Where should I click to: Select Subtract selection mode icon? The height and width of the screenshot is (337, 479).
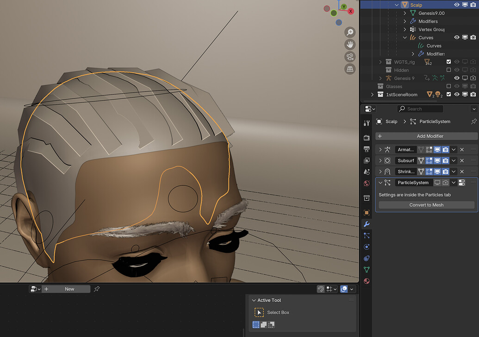tap(271, 324)
